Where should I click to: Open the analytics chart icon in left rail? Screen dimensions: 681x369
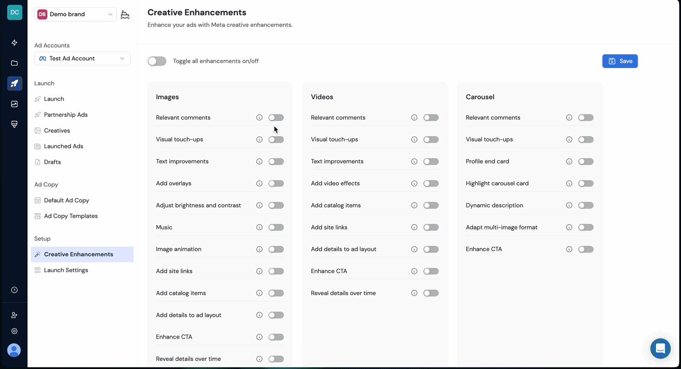point(14,104)
